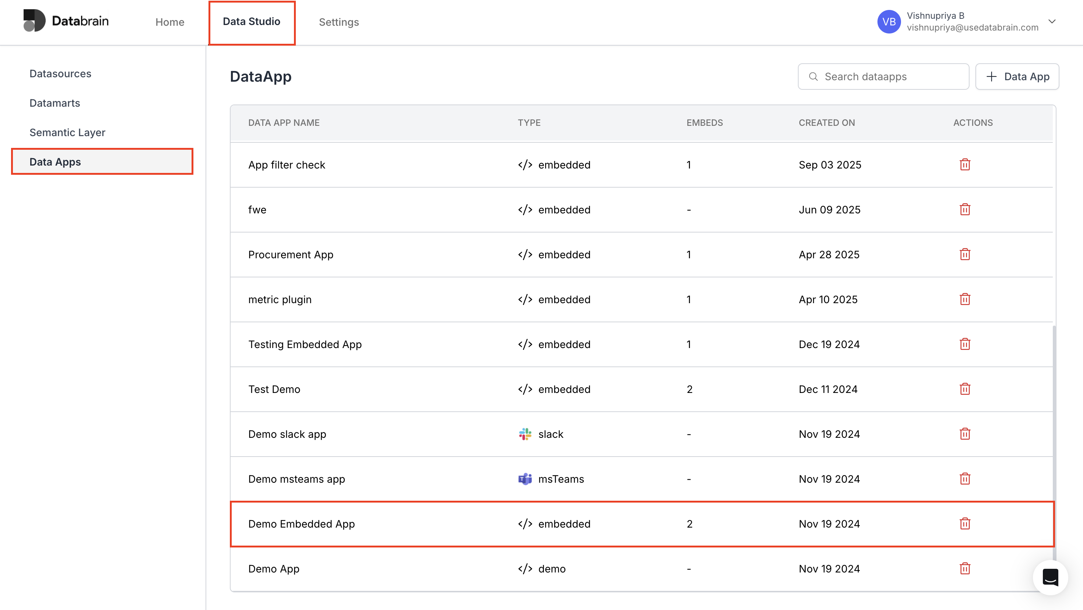Image resolution: width=1083 pixels, height=610 pixels.
Task: Open the Datasources section
Action: (x=60, y=74)
